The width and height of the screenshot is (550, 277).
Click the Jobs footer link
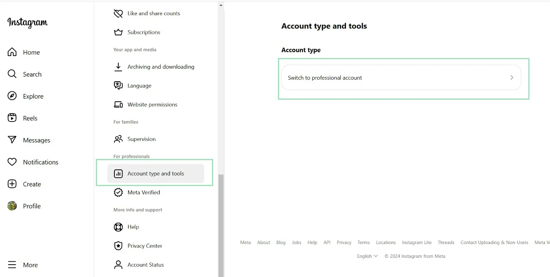[x=296, y=242]
